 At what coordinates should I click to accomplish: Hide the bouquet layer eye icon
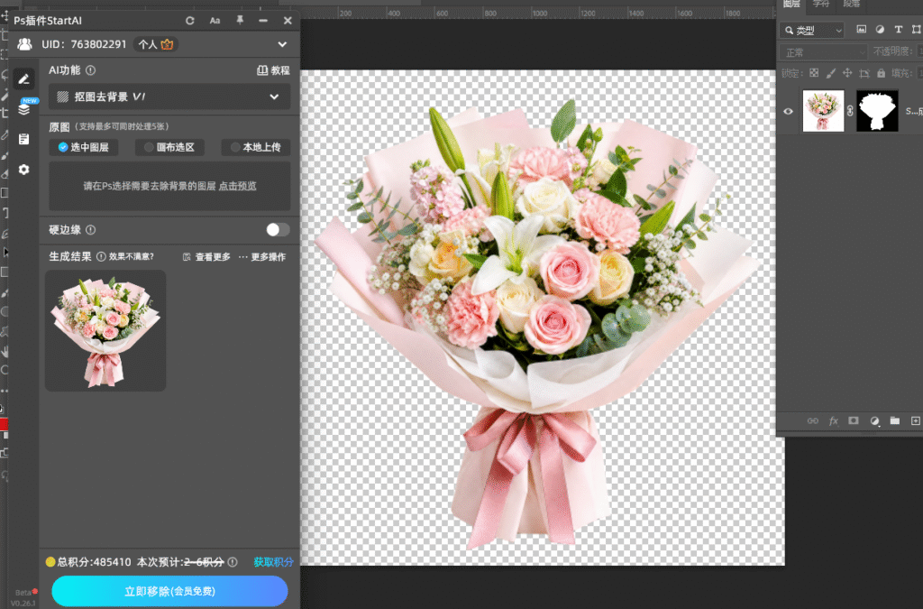[x=788, y=111]
